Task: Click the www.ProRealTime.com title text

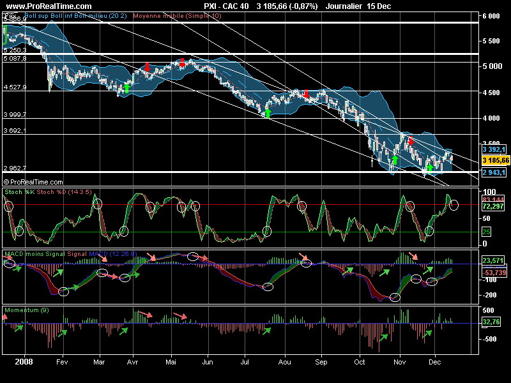Action: coord(49,6)
